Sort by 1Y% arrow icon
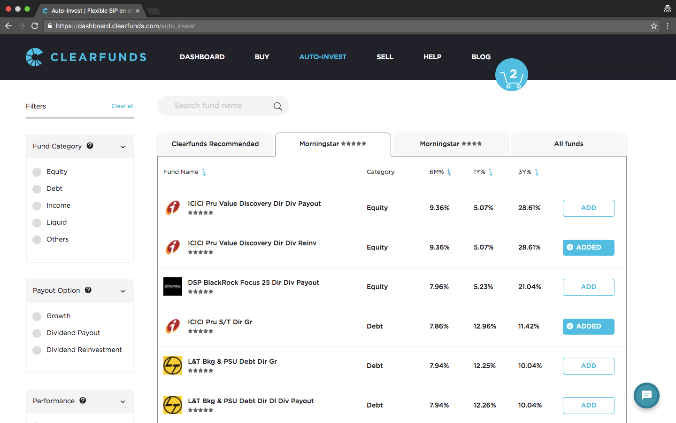This screenshot has height=423, width=676. 491,172
